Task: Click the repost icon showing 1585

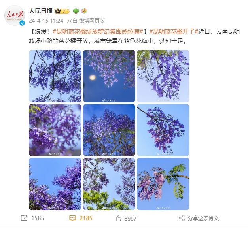Action: [24, 218]
